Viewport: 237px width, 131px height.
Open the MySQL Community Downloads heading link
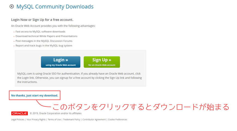[55, 7]
